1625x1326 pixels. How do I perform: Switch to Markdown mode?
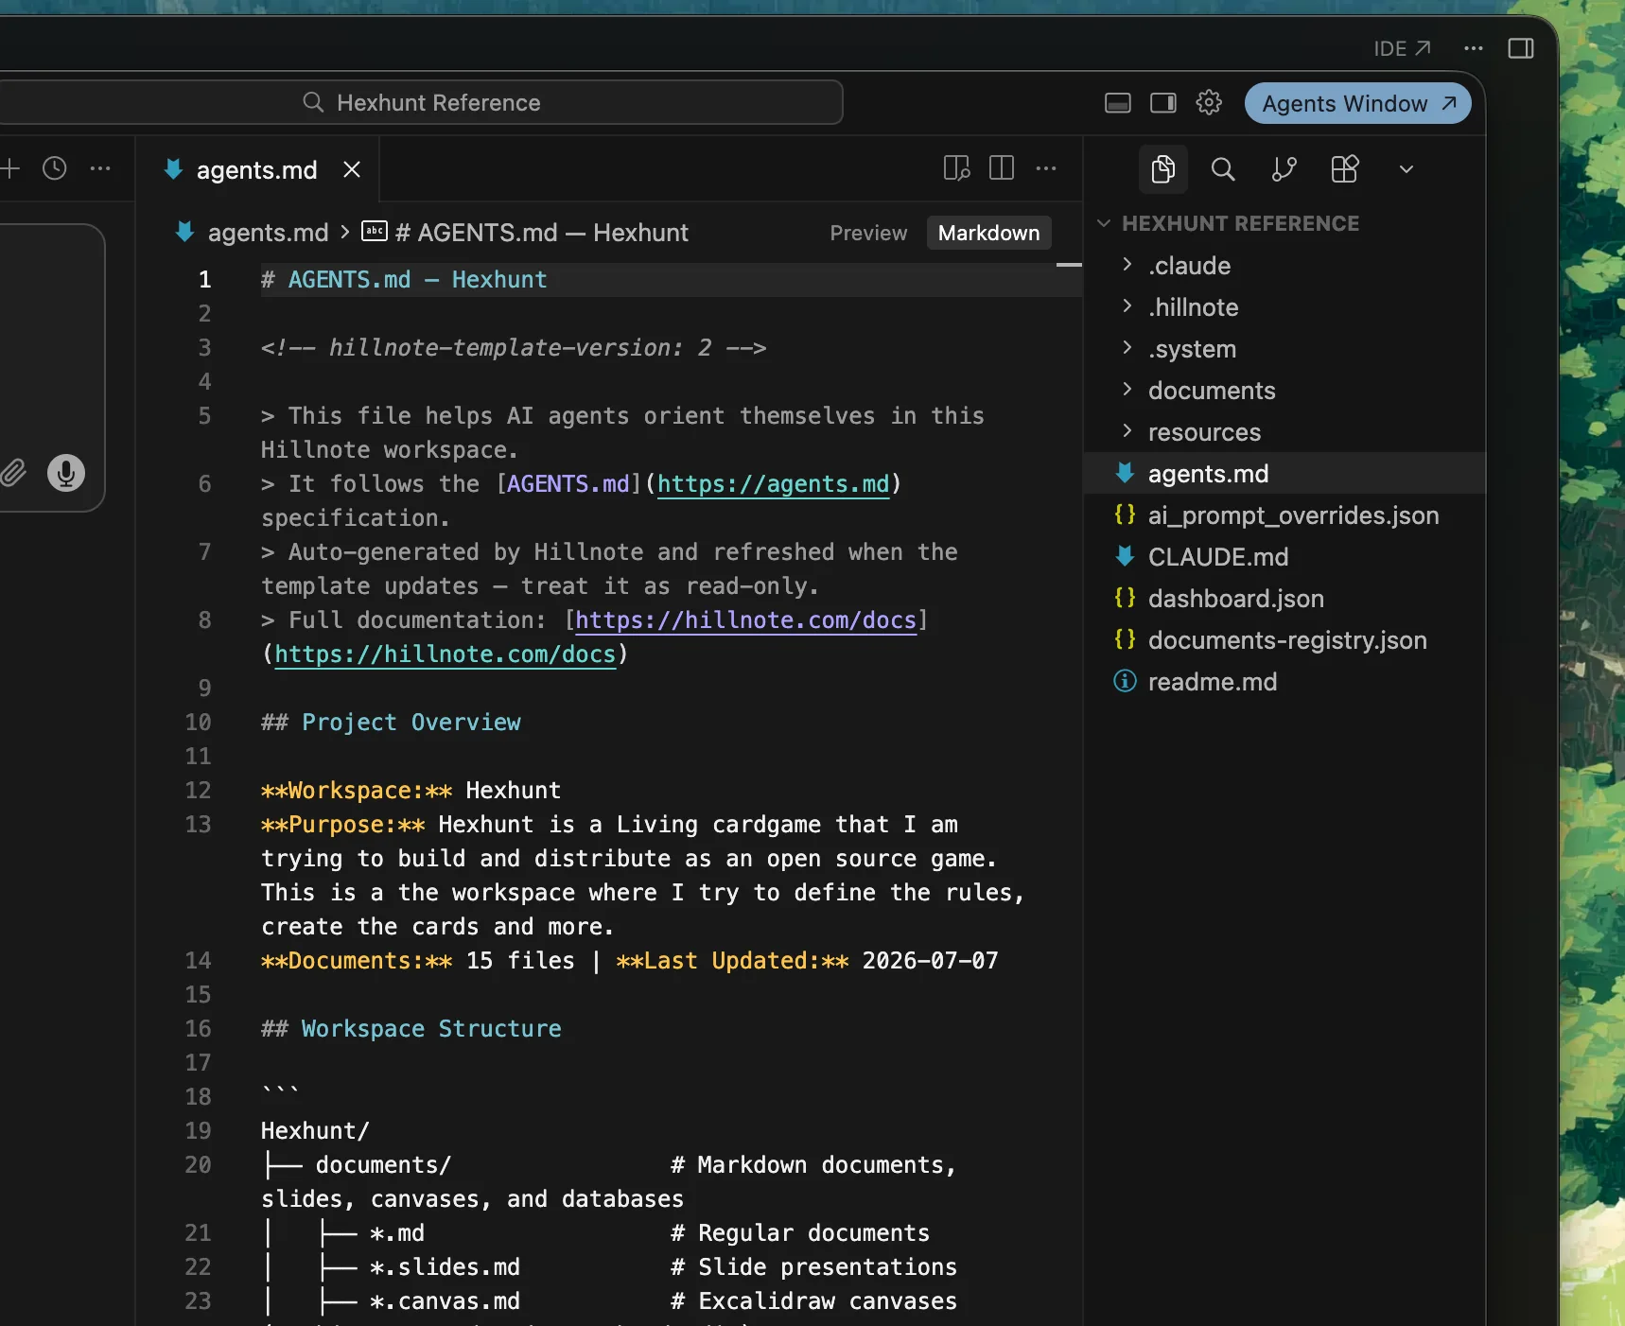(988, 233)
